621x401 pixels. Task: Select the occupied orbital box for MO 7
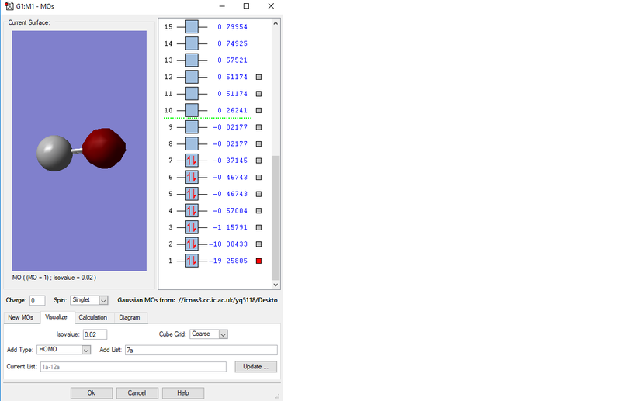click(x=192, y=161)
